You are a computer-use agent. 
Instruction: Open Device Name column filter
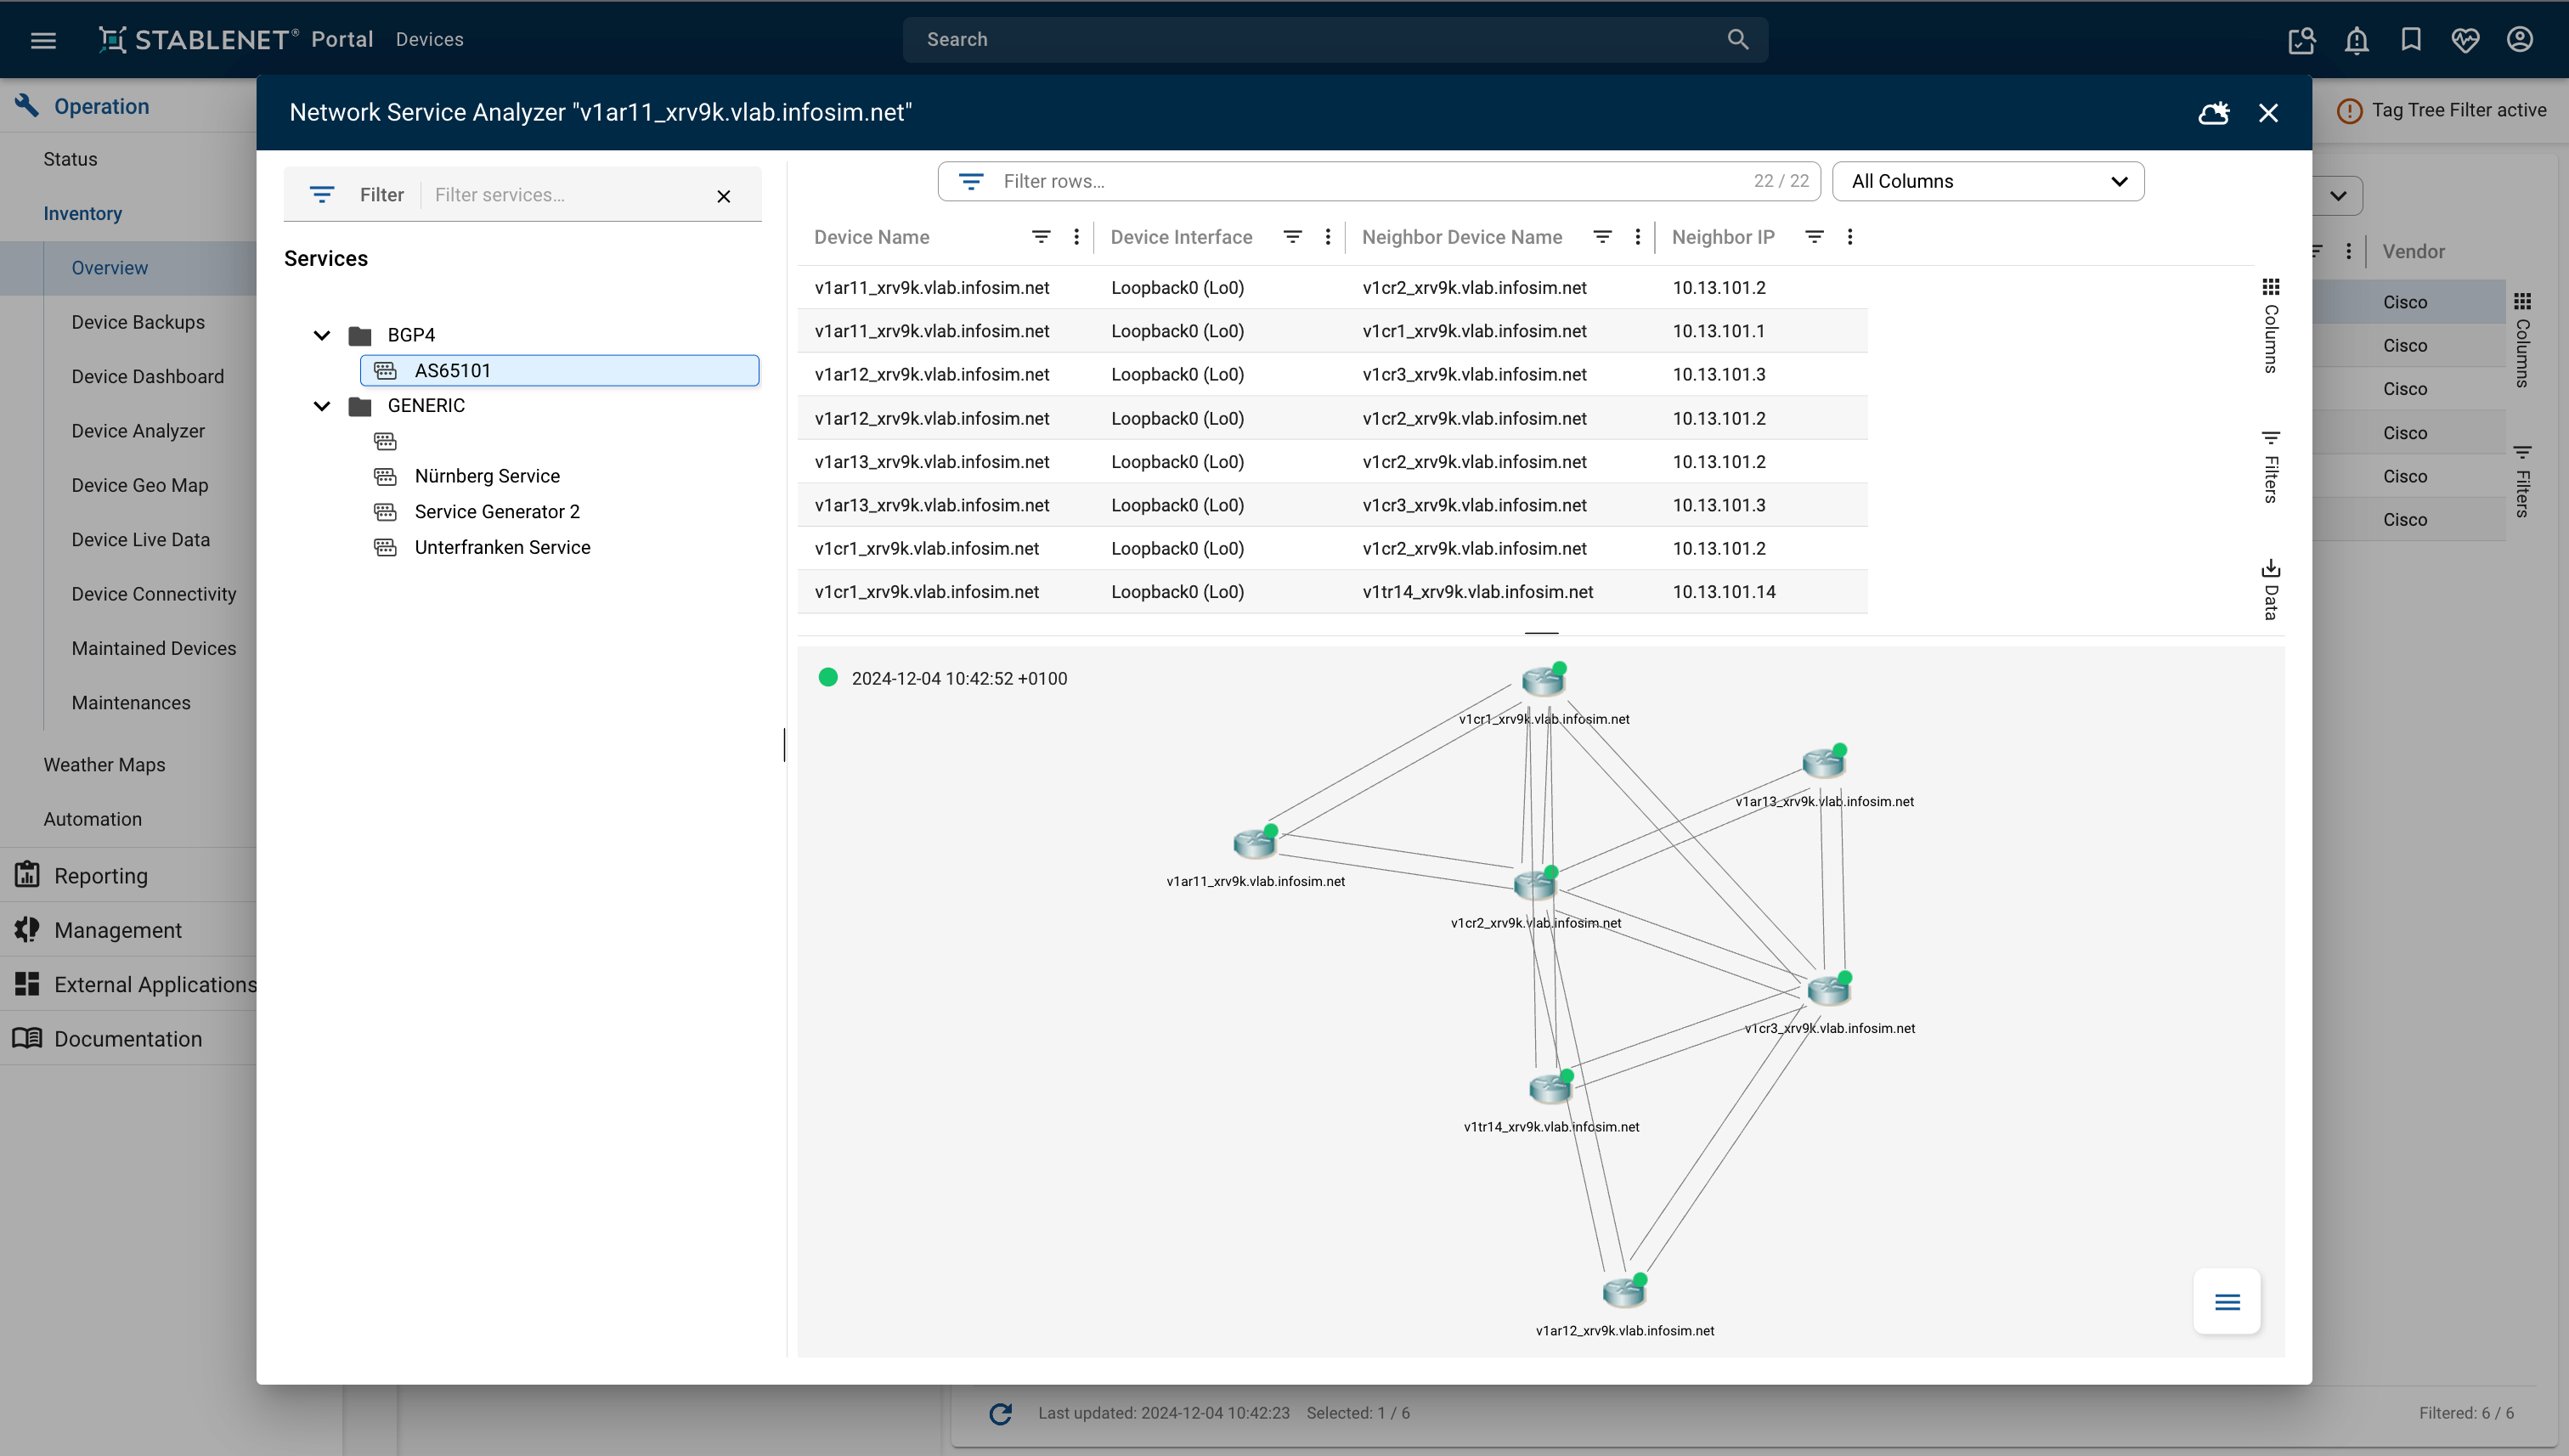1041,237
